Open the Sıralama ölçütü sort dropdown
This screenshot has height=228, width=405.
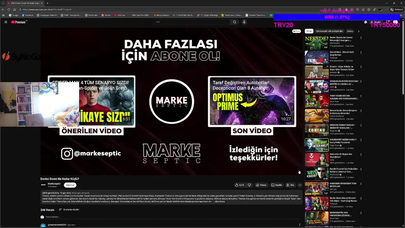(69, 210)
